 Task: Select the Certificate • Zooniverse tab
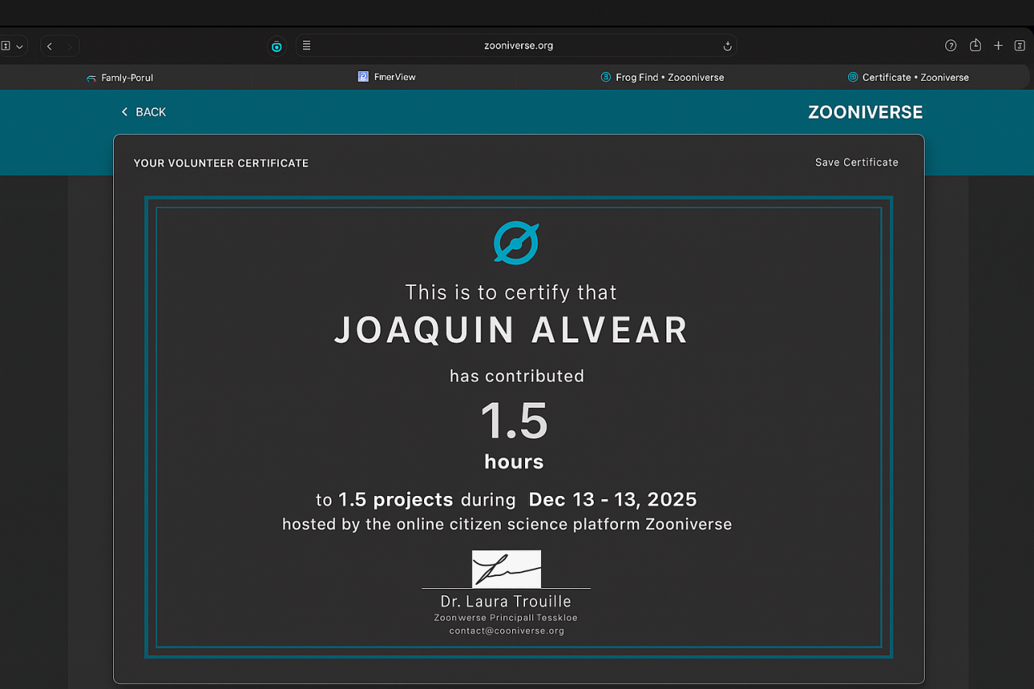click(x=908, y=78)
